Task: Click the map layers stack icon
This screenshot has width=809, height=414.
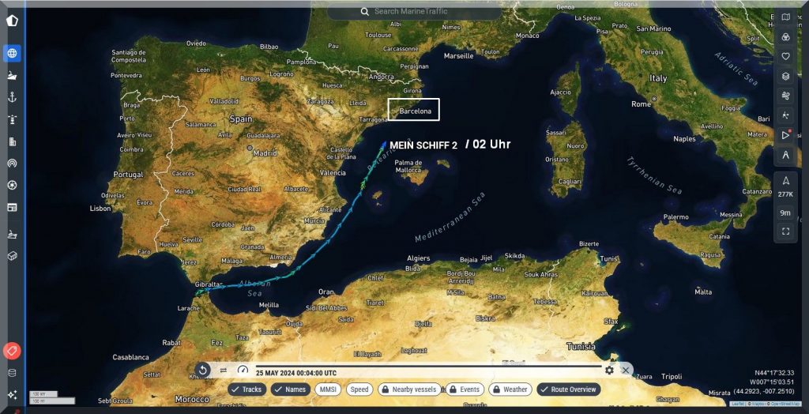Action: tap(785, 77)
